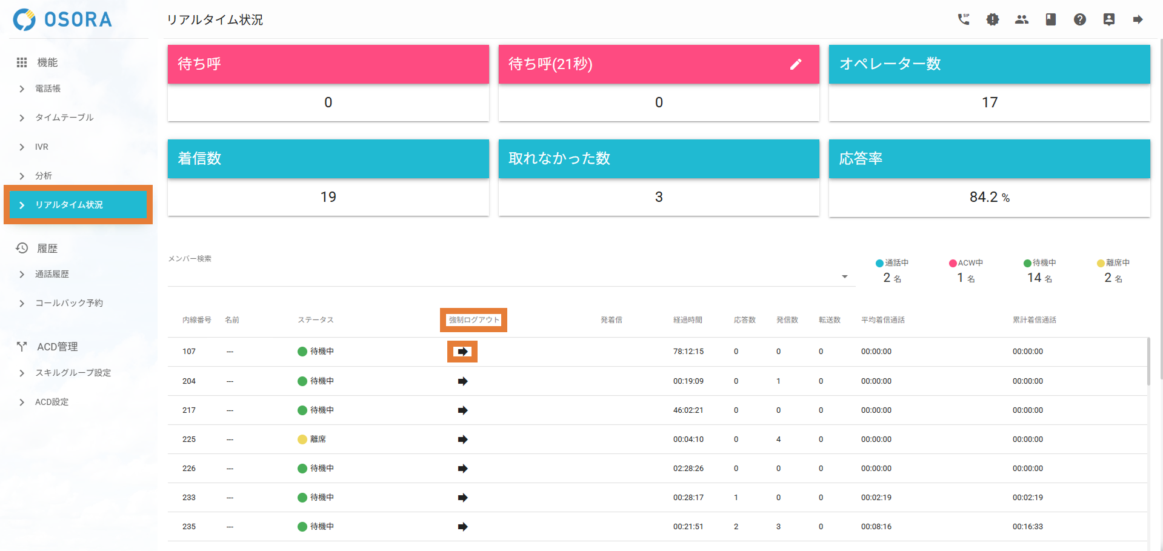Go to スキルグループ設定 page

pos(73,373)
